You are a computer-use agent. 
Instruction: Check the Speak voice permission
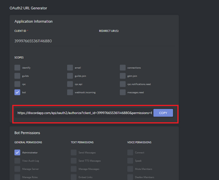pos(130,161)
